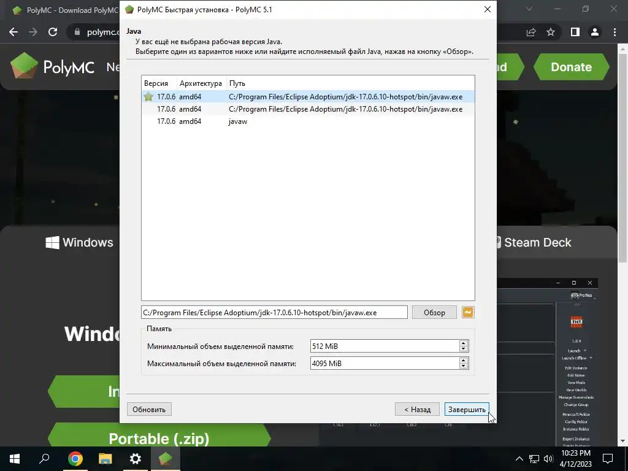Click the volume tray icon

[548, 459]
